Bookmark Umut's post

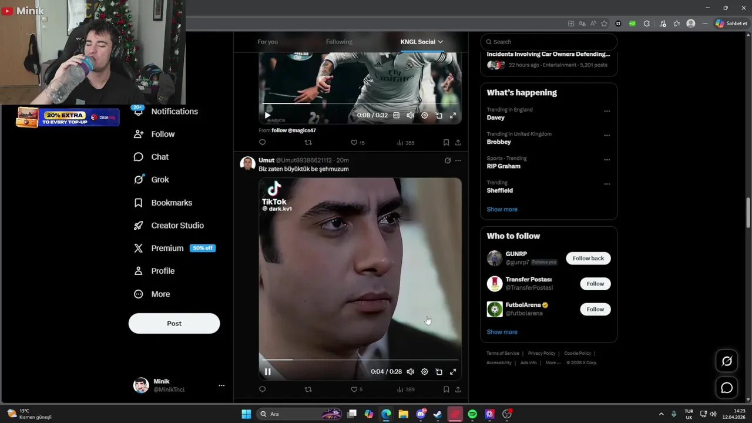point(446,389)
